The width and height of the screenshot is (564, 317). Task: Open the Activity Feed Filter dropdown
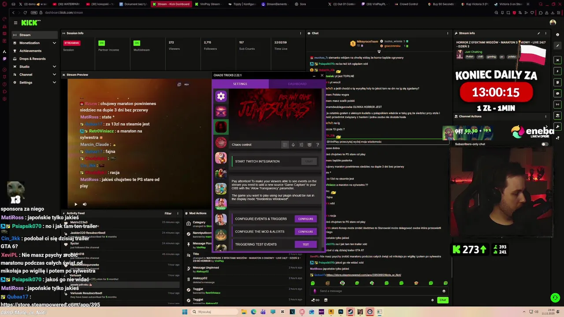coord(168,213)
